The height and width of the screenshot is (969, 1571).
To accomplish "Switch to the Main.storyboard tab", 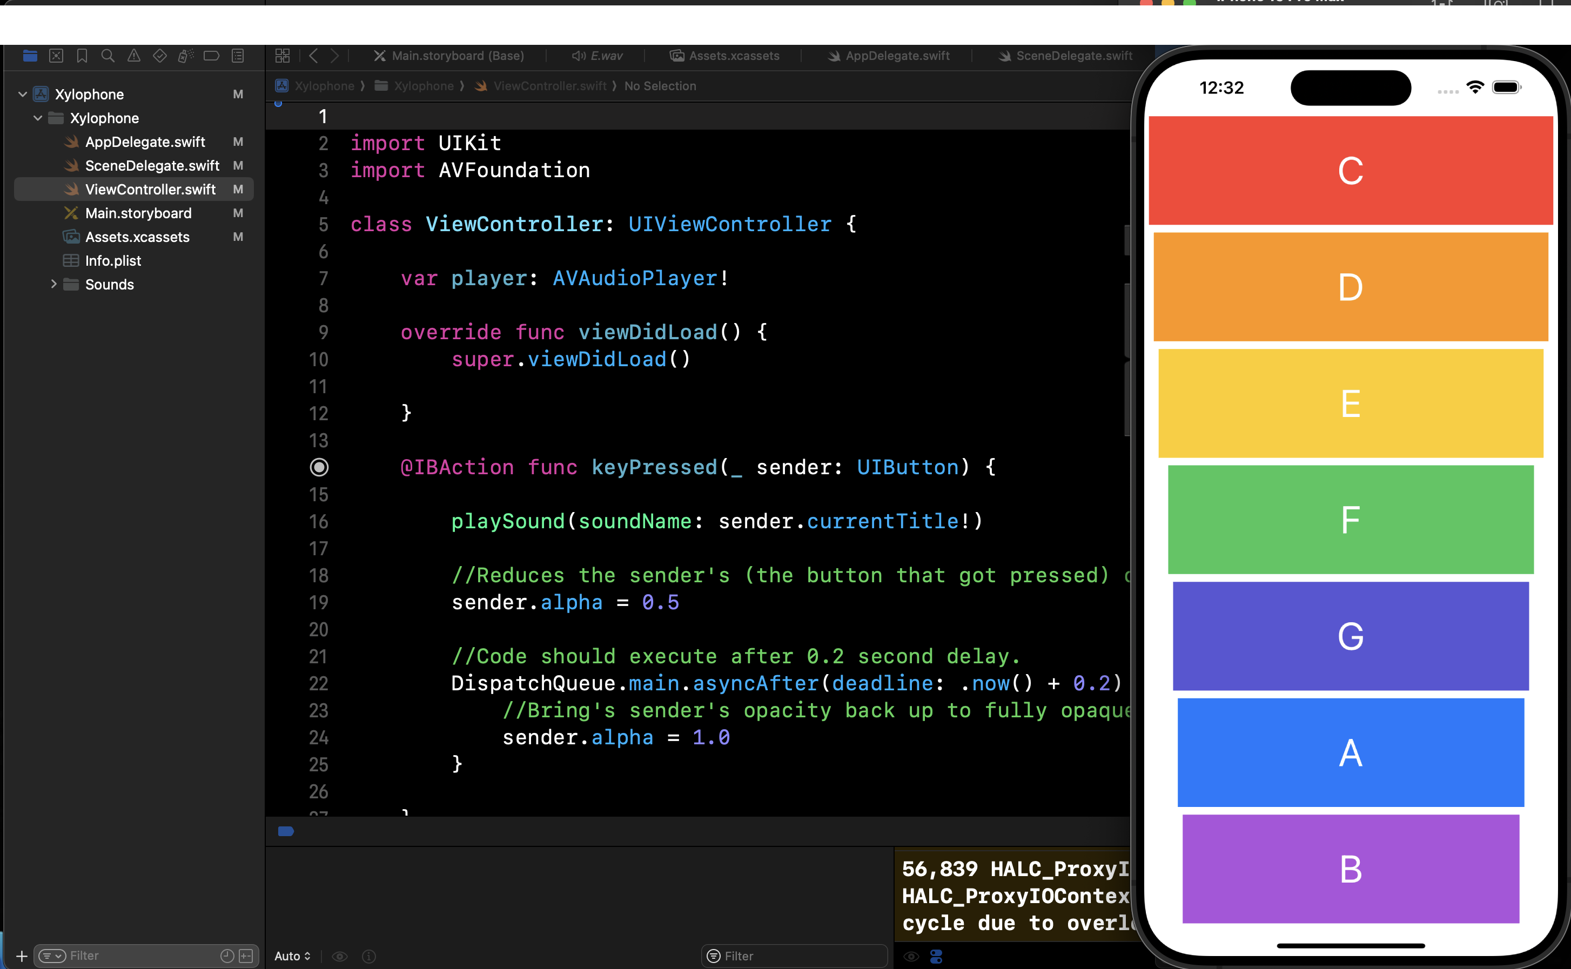I will (x=456, y=56).
